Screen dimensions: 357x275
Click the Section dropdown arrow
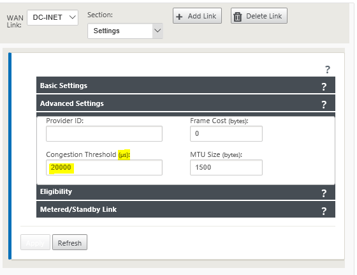157,31
